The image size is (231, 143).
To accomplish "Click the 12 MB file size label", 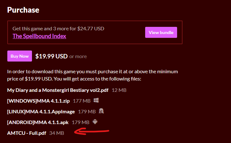I will click(x=119, y=90).
